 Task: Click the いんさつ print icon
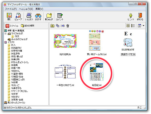click(x=29, y=17)
